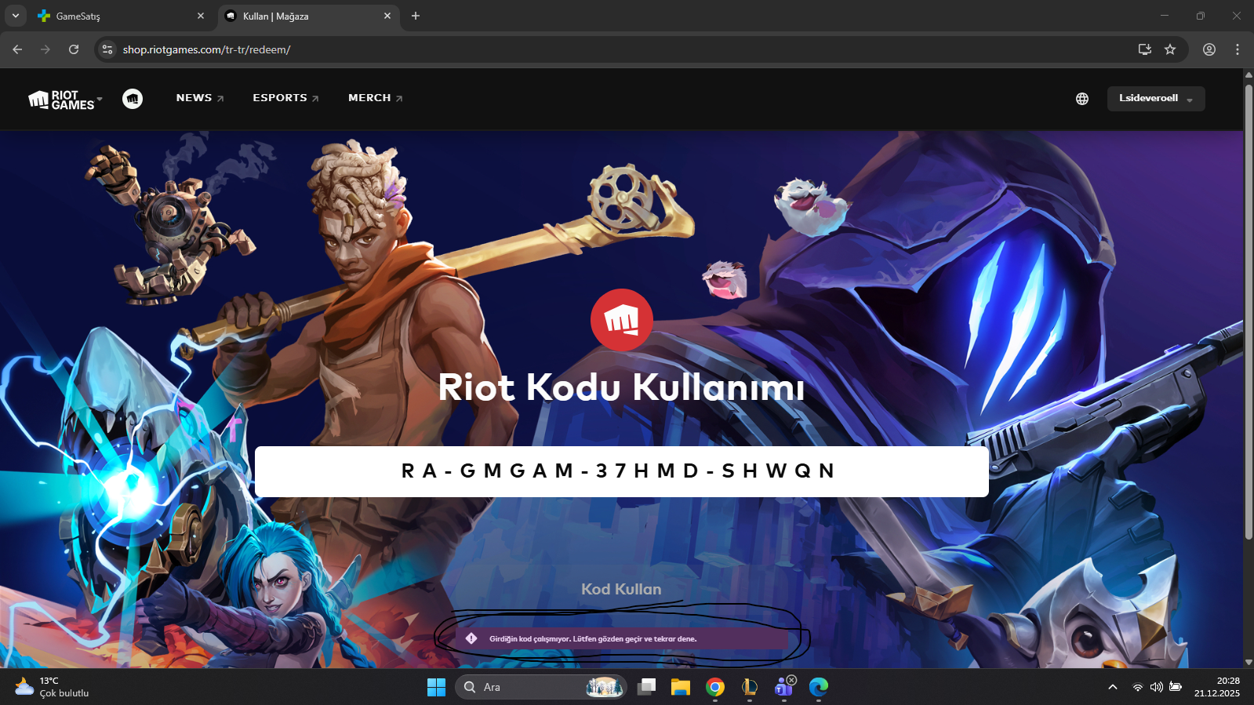
Task: Click the warning icon in the error message
Action: point(471,638)
